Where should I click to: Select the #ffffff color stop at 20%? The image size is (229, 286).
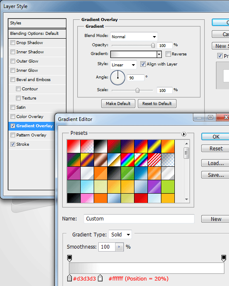click(100, 278)
